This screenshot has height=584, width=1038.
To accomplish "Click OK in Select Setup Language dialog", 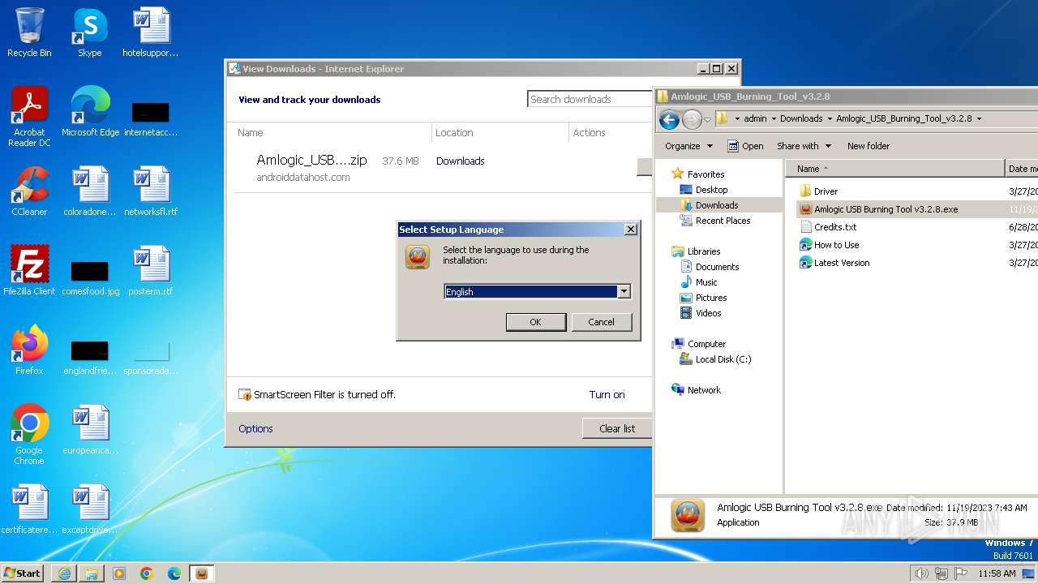I will point(535,322).
